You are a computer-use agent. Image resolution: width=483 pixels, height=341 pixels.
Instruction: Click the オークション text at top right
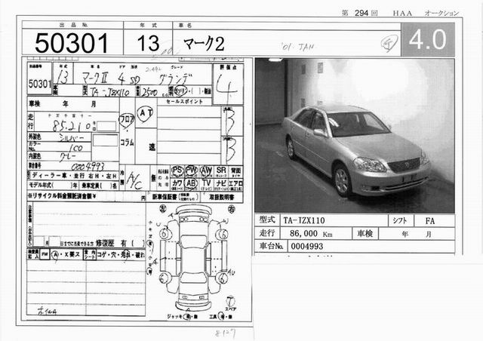pyautogui.click(x=441, y=14)
